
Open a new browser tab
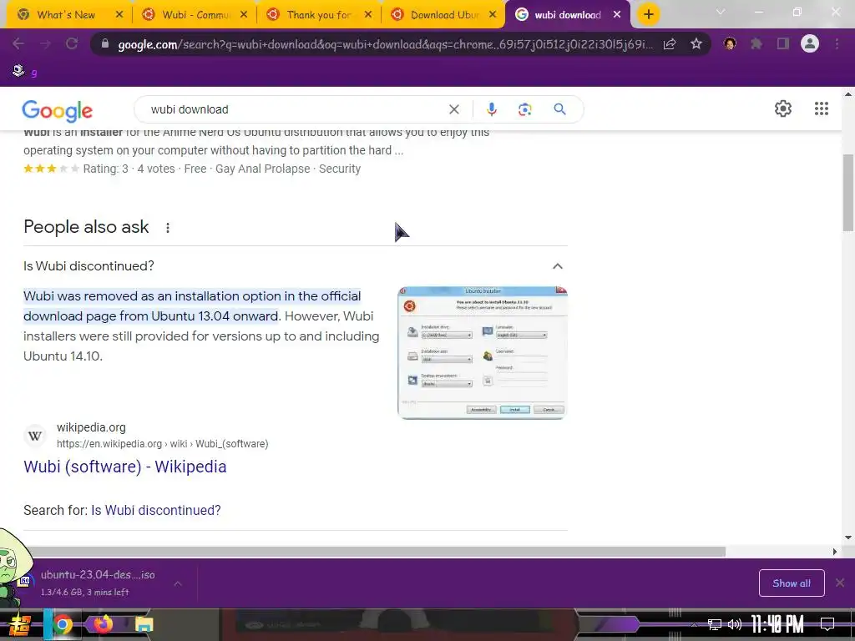coord(648,15)
